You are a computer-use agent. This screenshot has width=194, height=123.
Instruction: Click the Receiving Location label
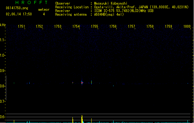click(x=72, y=7)
